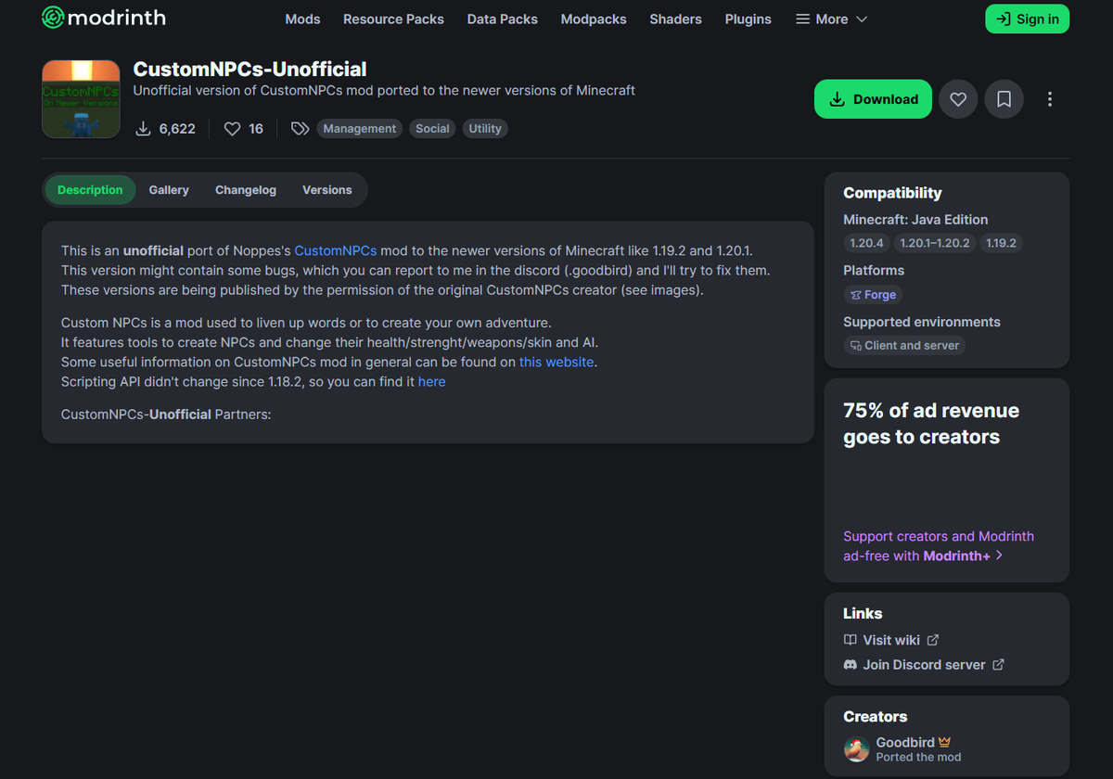Viewport: 1113px width, 779px height.
Task: Click '75% of ad revenue' heading
Action: tap(931, 424)
